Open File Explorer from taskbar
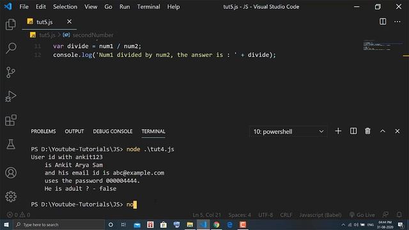The image size is (409, 230). (190, 224)
